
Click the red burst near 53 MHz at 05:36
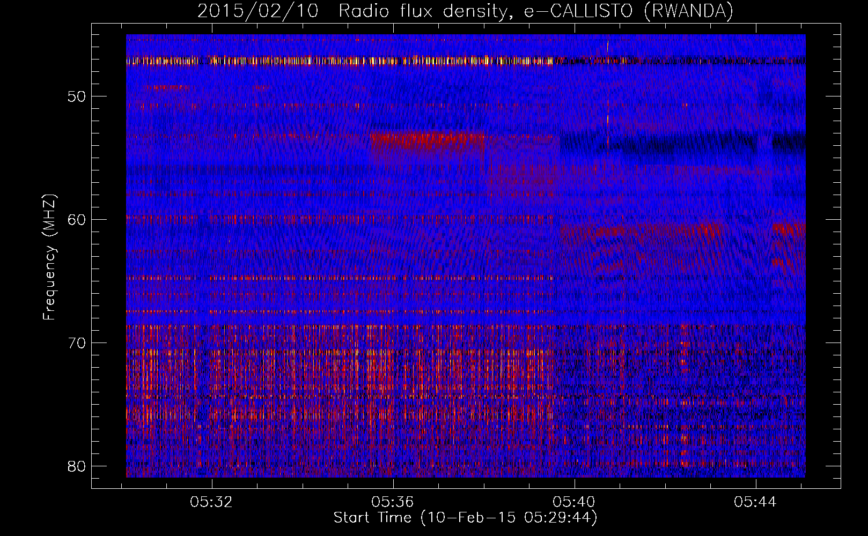pos(428,142)
